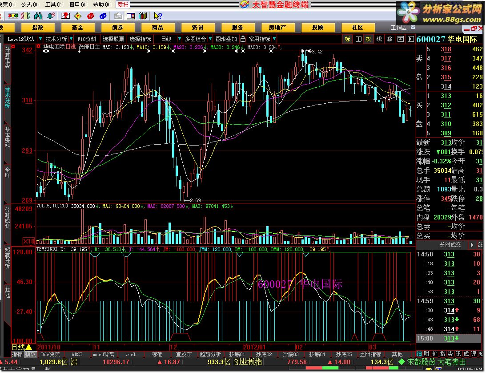Click the red gear icon before 华电国际
The width and height of the screenshot is (486, 373).
pyautogui.click(x=38, y=47)
